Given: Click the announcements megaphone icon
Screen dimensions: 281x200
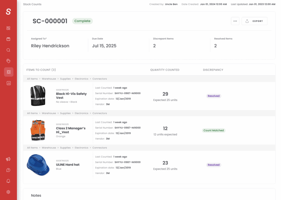Looking at the screenshot, I should click(x=8, y=159).
